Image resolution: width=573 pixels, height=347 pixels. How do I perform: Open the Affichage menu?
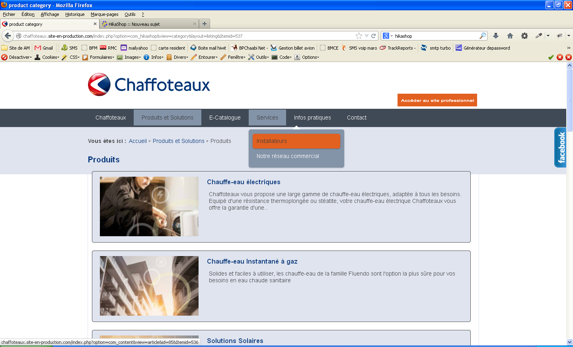click(50, 14)
